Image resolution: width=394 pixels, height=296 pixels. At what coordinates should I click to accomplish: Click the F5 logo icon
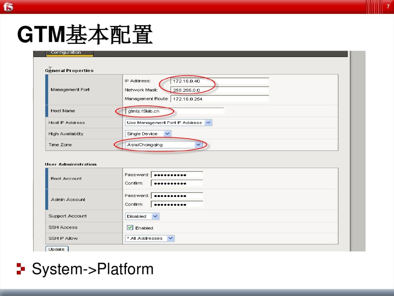point(8,7)
